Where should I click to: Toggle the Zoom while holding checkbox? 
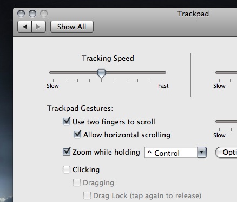coord(67,151)
